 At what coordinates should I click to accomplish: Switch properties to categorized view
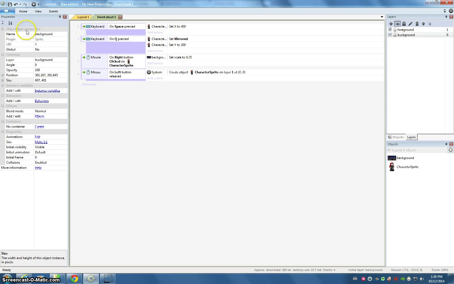coord(3,23)
